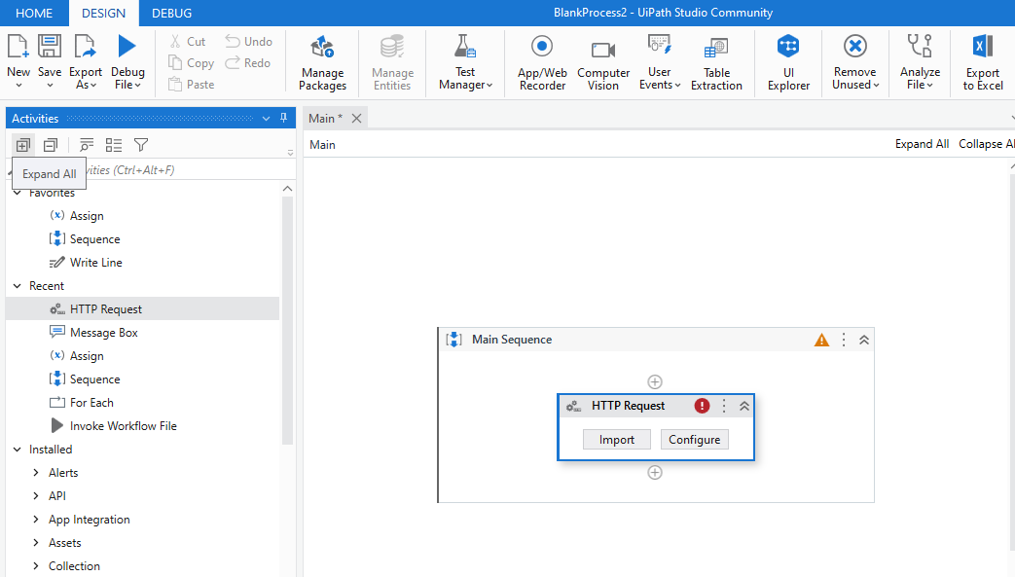
Task: Open Manage Packages
Action: (x=322, y=63)
